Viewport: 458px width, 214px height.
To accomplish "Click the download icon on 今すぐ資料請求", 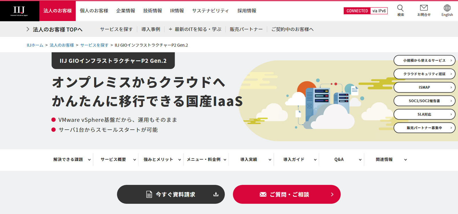I will [216, 194].
